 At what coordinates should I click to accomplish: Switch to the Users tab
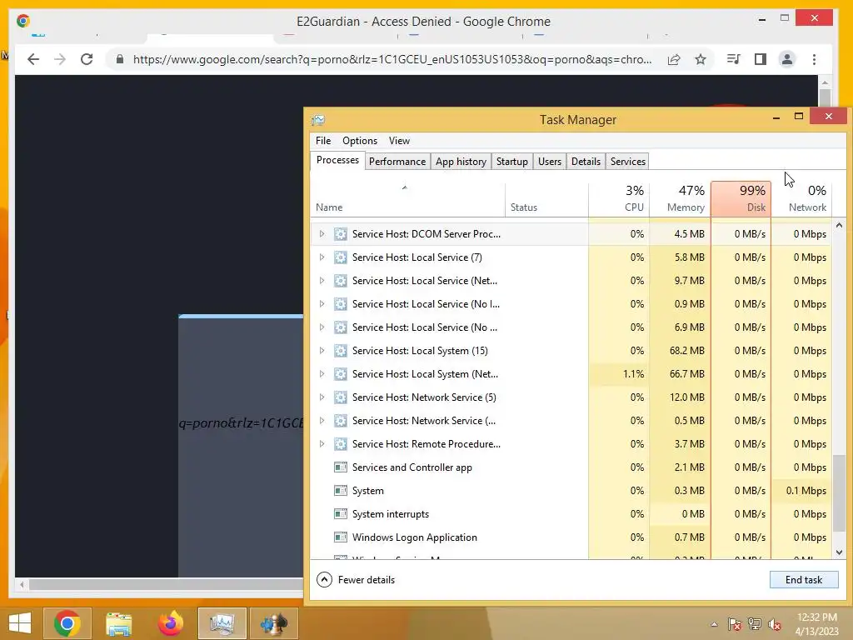coord(550,162)
